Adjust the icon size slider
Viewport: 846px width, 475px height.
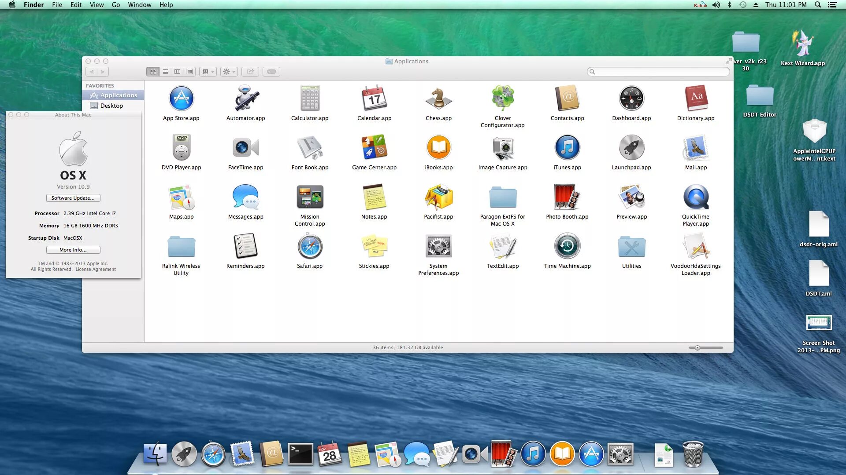point(698,348)
